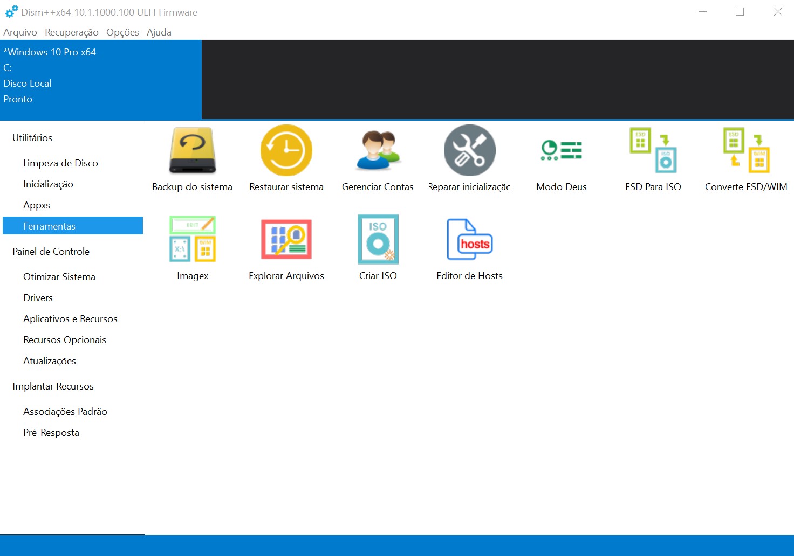Open Converte ESD/WIM tool
Viewport: 794px width, 556px height.
(747, 150)
